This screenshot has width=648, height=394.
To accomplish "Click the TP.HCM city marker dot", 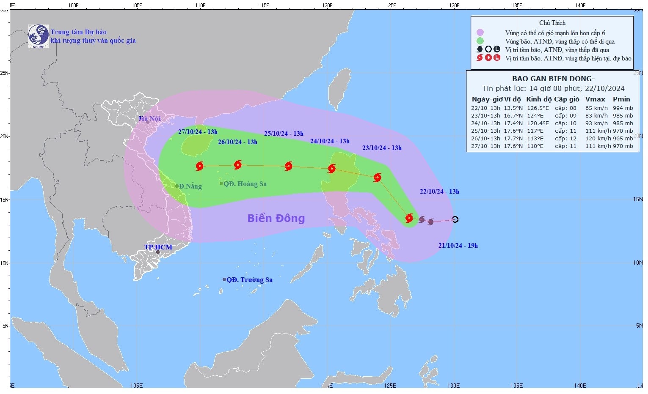I will pos(158,252).
